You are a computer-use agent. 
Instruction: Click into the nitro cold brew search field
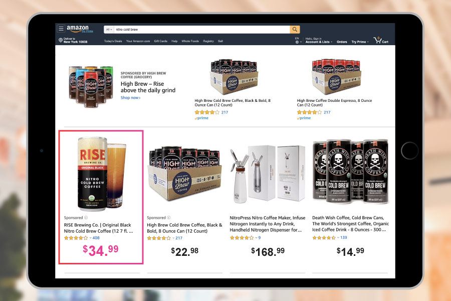click(x=202, y=30)
